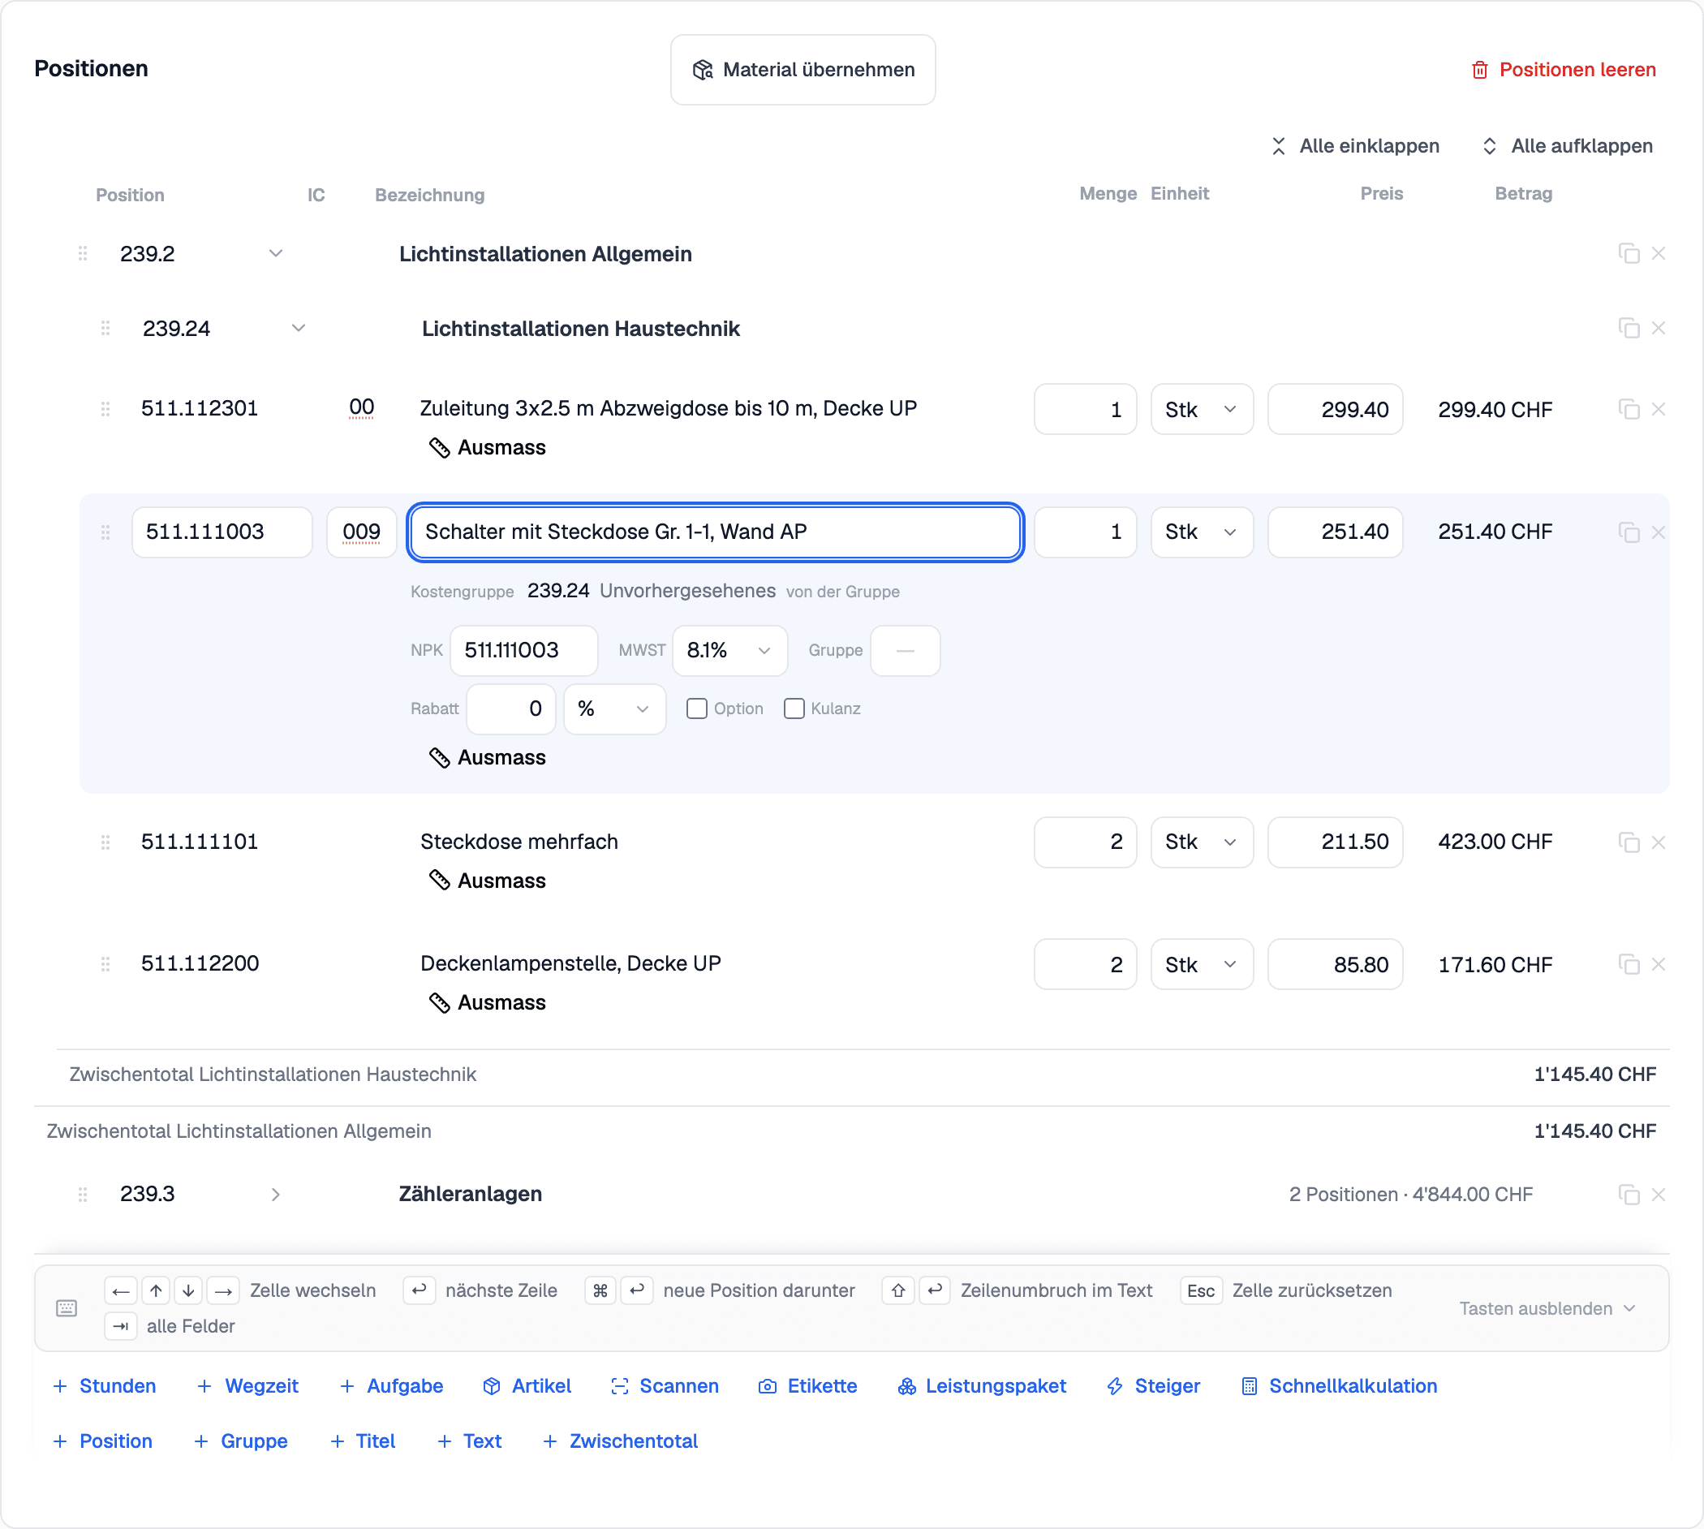Copy the Zuleitung 3x2.5 position row
Image resolution: width=1704 pixels, height=1529 pixels.
[1629, 409]
